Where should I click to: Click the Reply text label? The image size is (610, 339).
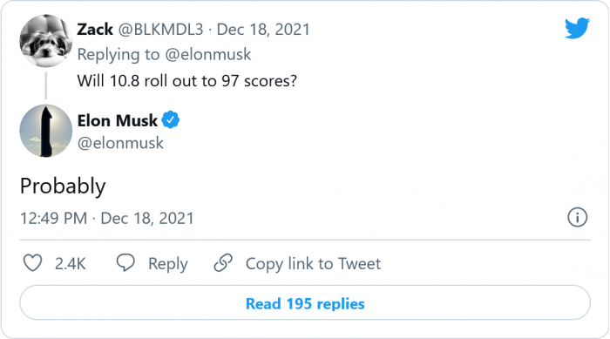(168, 264)
